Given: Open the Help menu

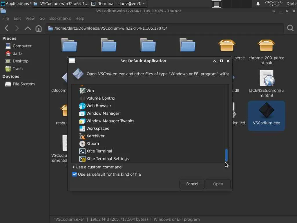Looking at the screenshot, I should click(x=80, y=18).
